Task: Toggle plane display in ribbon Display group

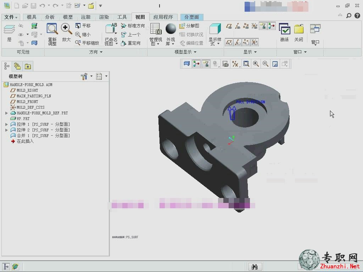Action: tap(229, 26)
